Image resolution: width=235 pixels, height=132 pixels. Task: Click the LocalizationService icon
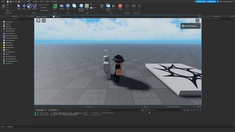(x=4, y=61)
